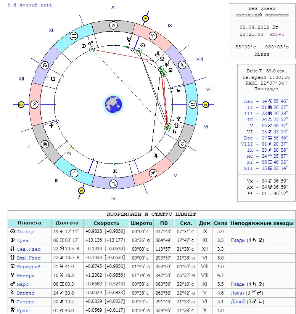Open the Гиады star link in Луна row
296x314 pixels.
click(238, 240)
